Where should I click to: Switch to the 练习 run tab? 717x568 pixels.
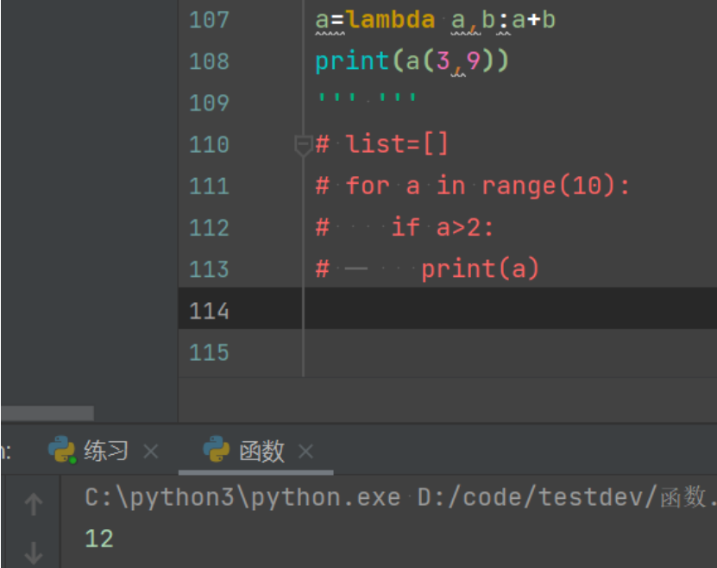point(105,451)
